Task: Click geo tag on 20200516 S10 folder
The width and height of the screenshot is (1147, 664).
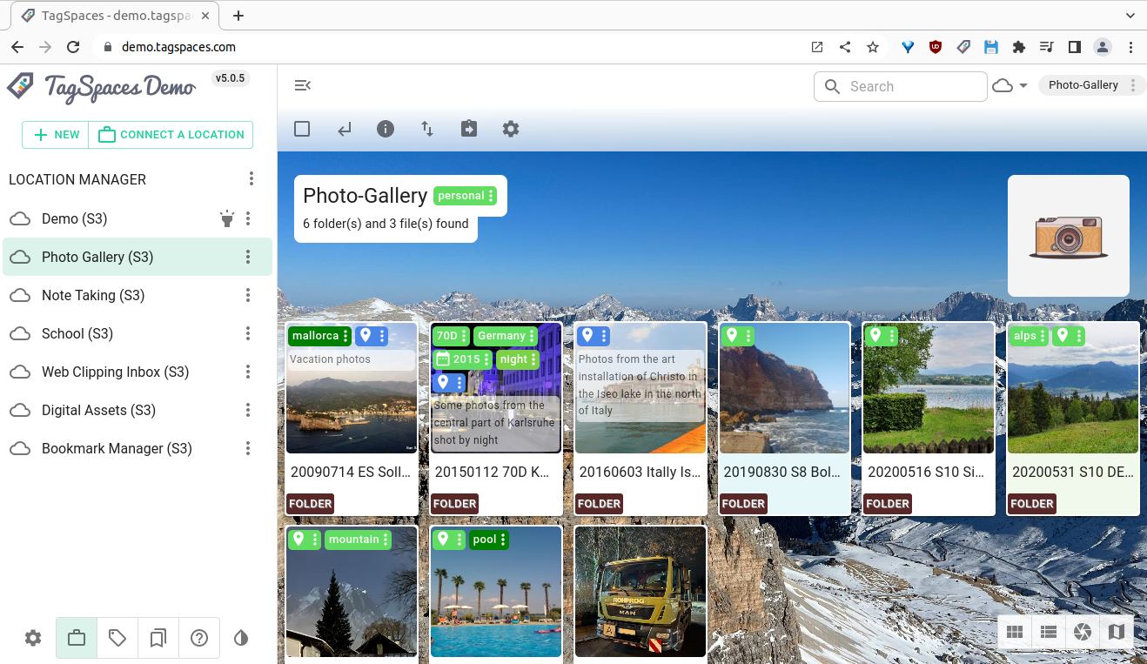Action: click(882, 336)
